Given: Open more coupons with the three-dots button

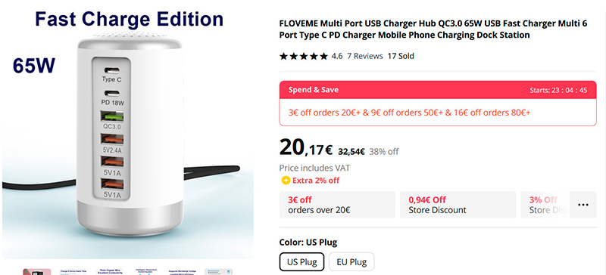Looking at the screenshot, I should point(583,205).
